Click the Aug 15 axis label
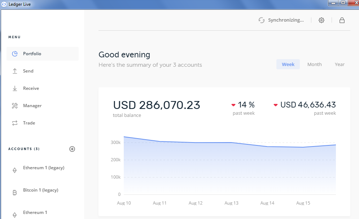The image size is (359, 219). pyautogui.click(x=303, y=203)
